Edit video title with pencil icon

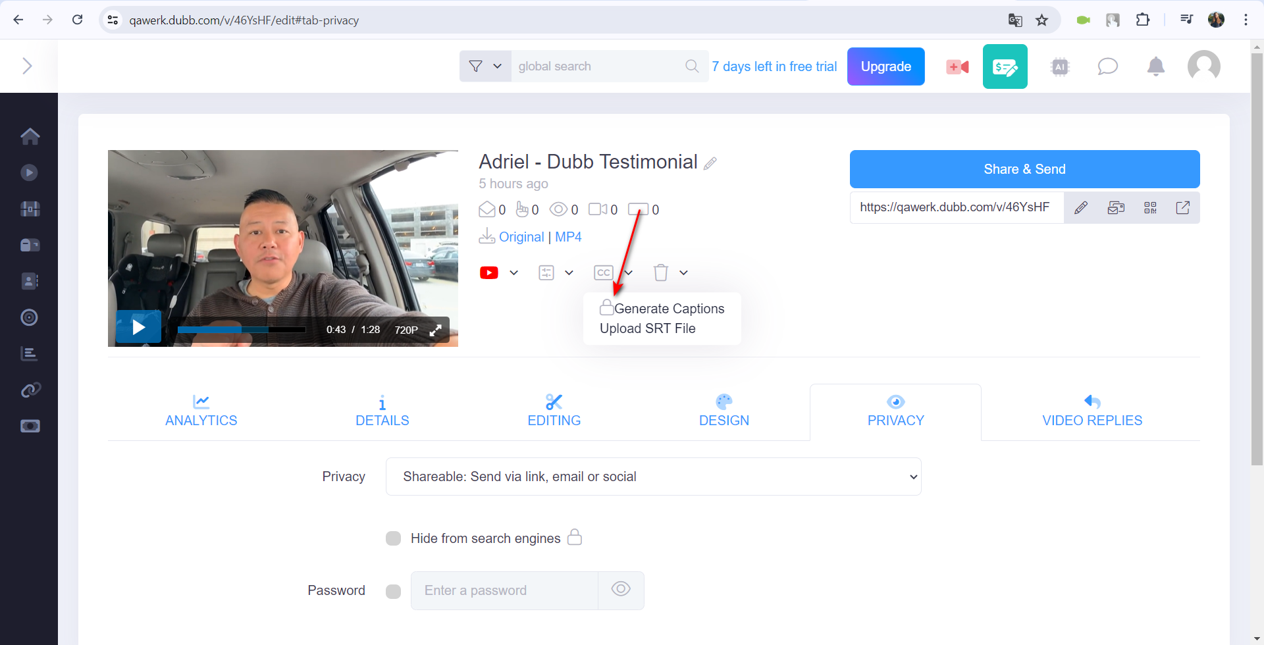click(x=710, y=163)
